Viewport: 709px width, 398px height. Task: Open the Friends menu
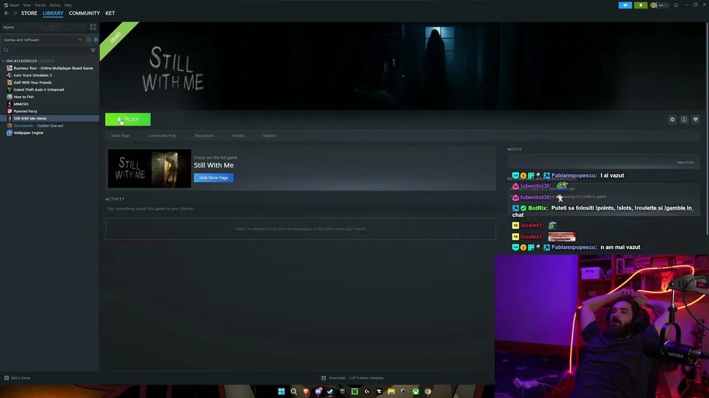40,5
